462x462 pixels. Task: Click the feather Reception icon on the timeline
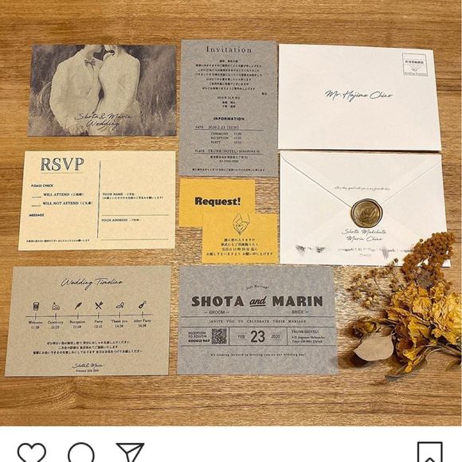(x=78, y=306)
